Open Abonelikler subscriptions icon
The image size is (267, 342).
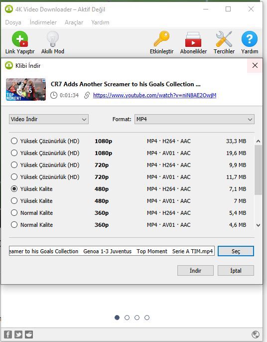pos(193,39)
